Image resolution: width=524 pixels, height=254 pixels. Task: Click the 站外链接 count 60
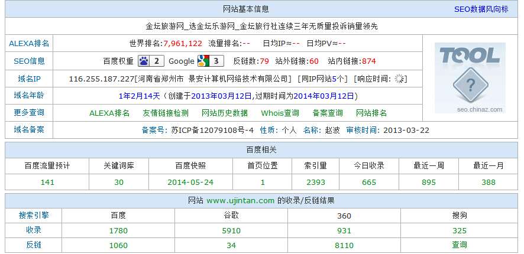[x=314, y=61]
